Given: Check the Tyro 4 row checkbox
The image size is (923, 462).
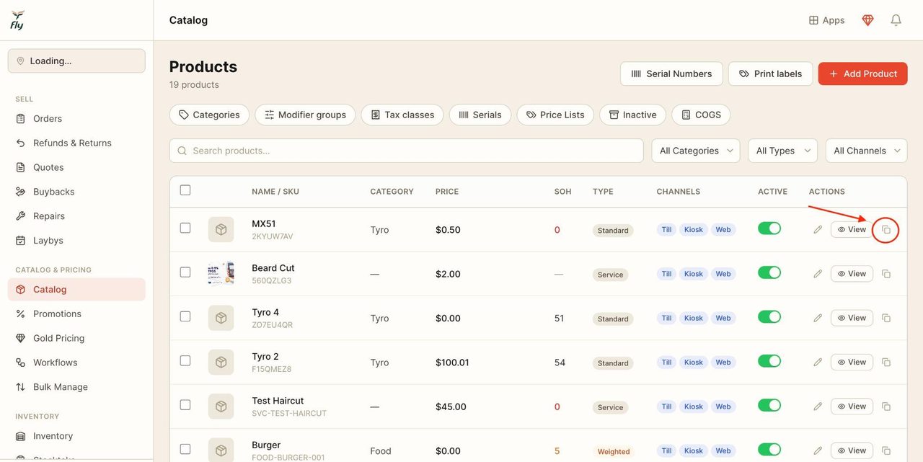Looking at the screenshot, I should (x=185, y=316).
